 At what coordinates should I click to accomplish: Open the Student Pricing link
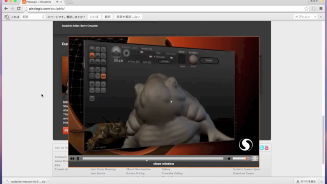pyautogui.click(x=135, y=173)
